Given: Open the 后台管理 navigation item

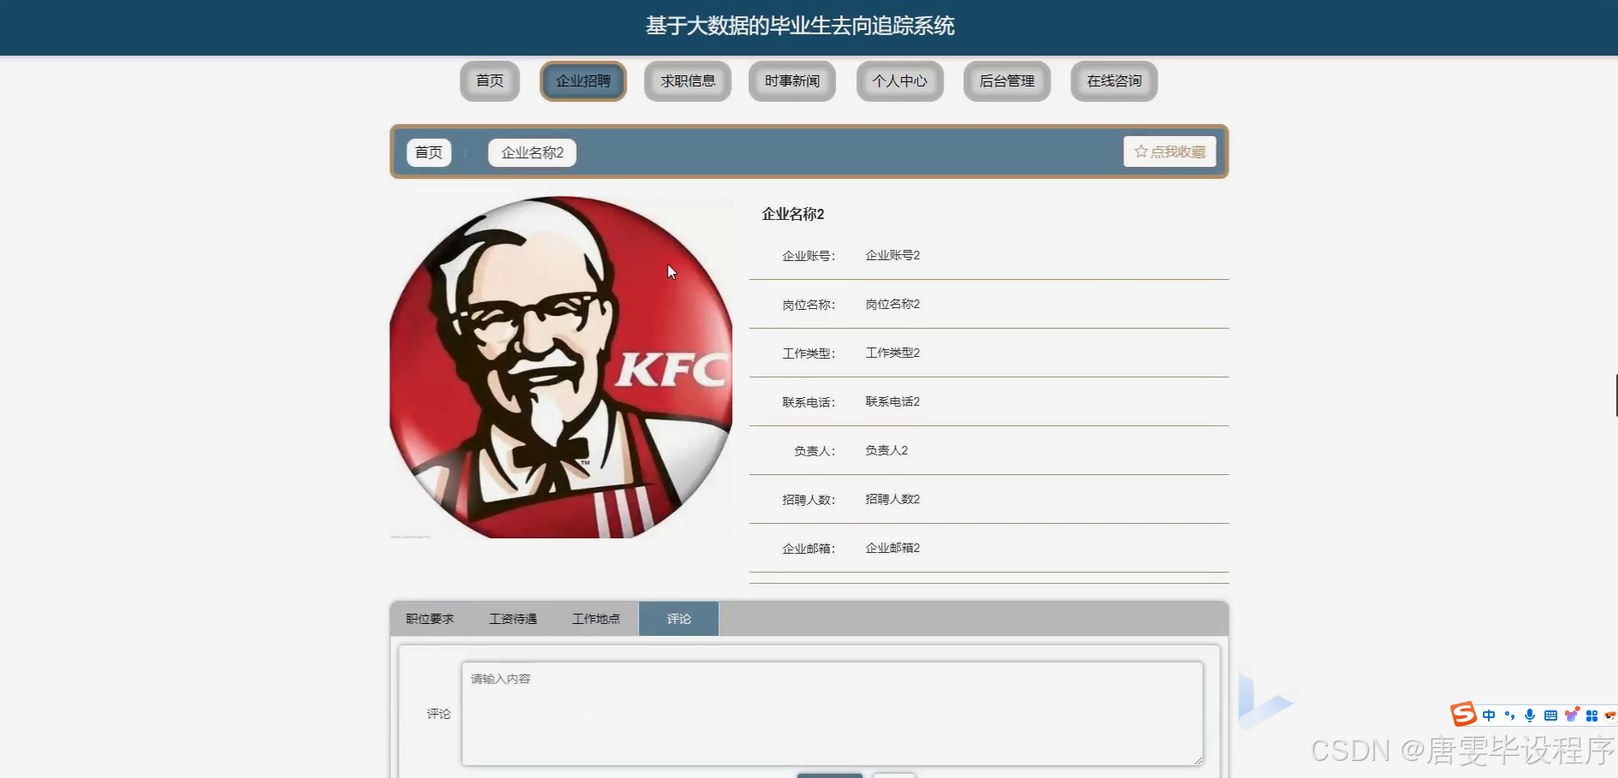Looking at the screenshot, I should pos(1006,81).
